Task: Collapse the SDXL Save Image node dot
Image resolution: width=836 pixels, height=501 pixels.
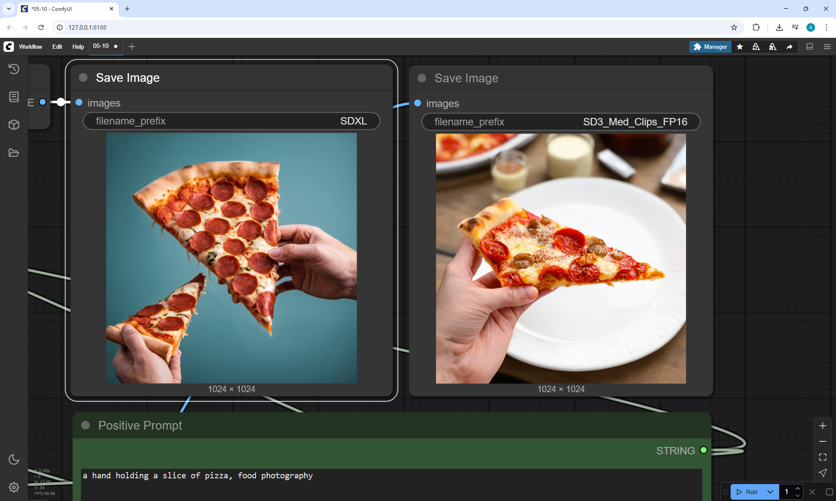Action: 83,77
